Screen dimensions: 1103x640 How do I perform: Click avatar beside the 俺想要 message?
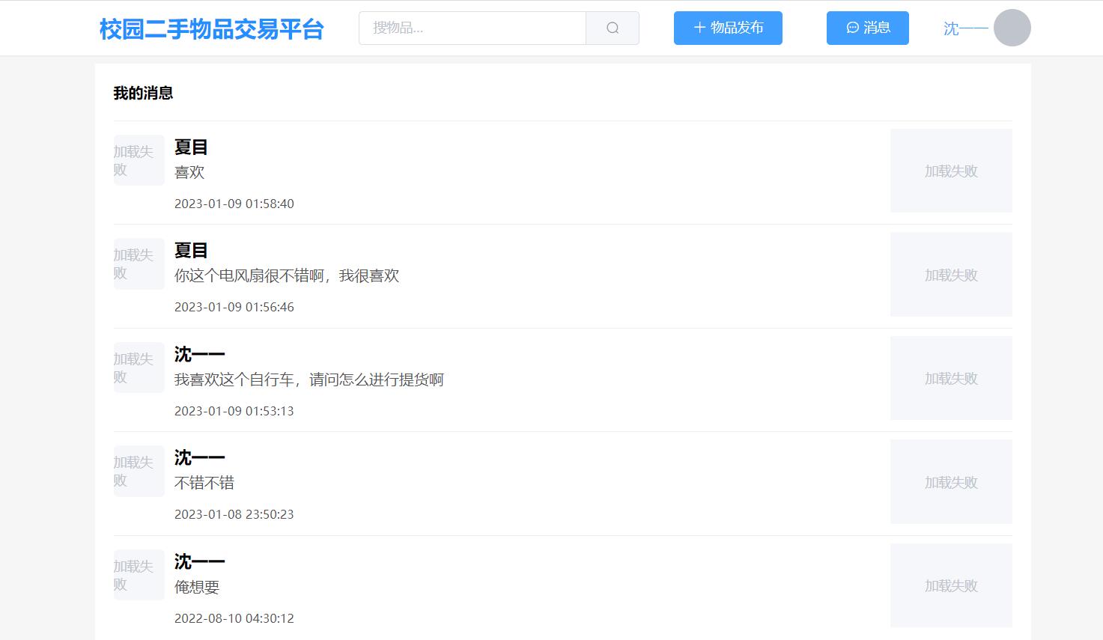[139, 575]
